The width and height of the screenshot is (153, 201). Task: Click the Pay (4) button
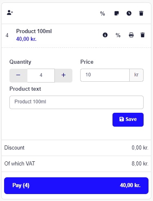pos(76,185)
